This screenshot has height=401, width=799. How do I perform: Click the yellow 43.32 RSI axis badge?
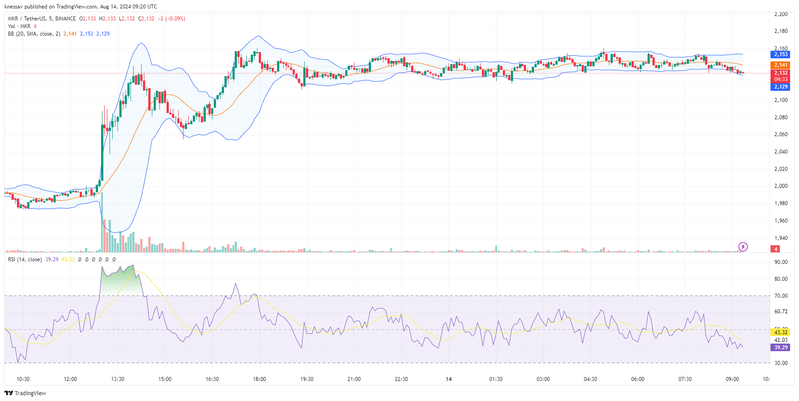tap(780, 332)
